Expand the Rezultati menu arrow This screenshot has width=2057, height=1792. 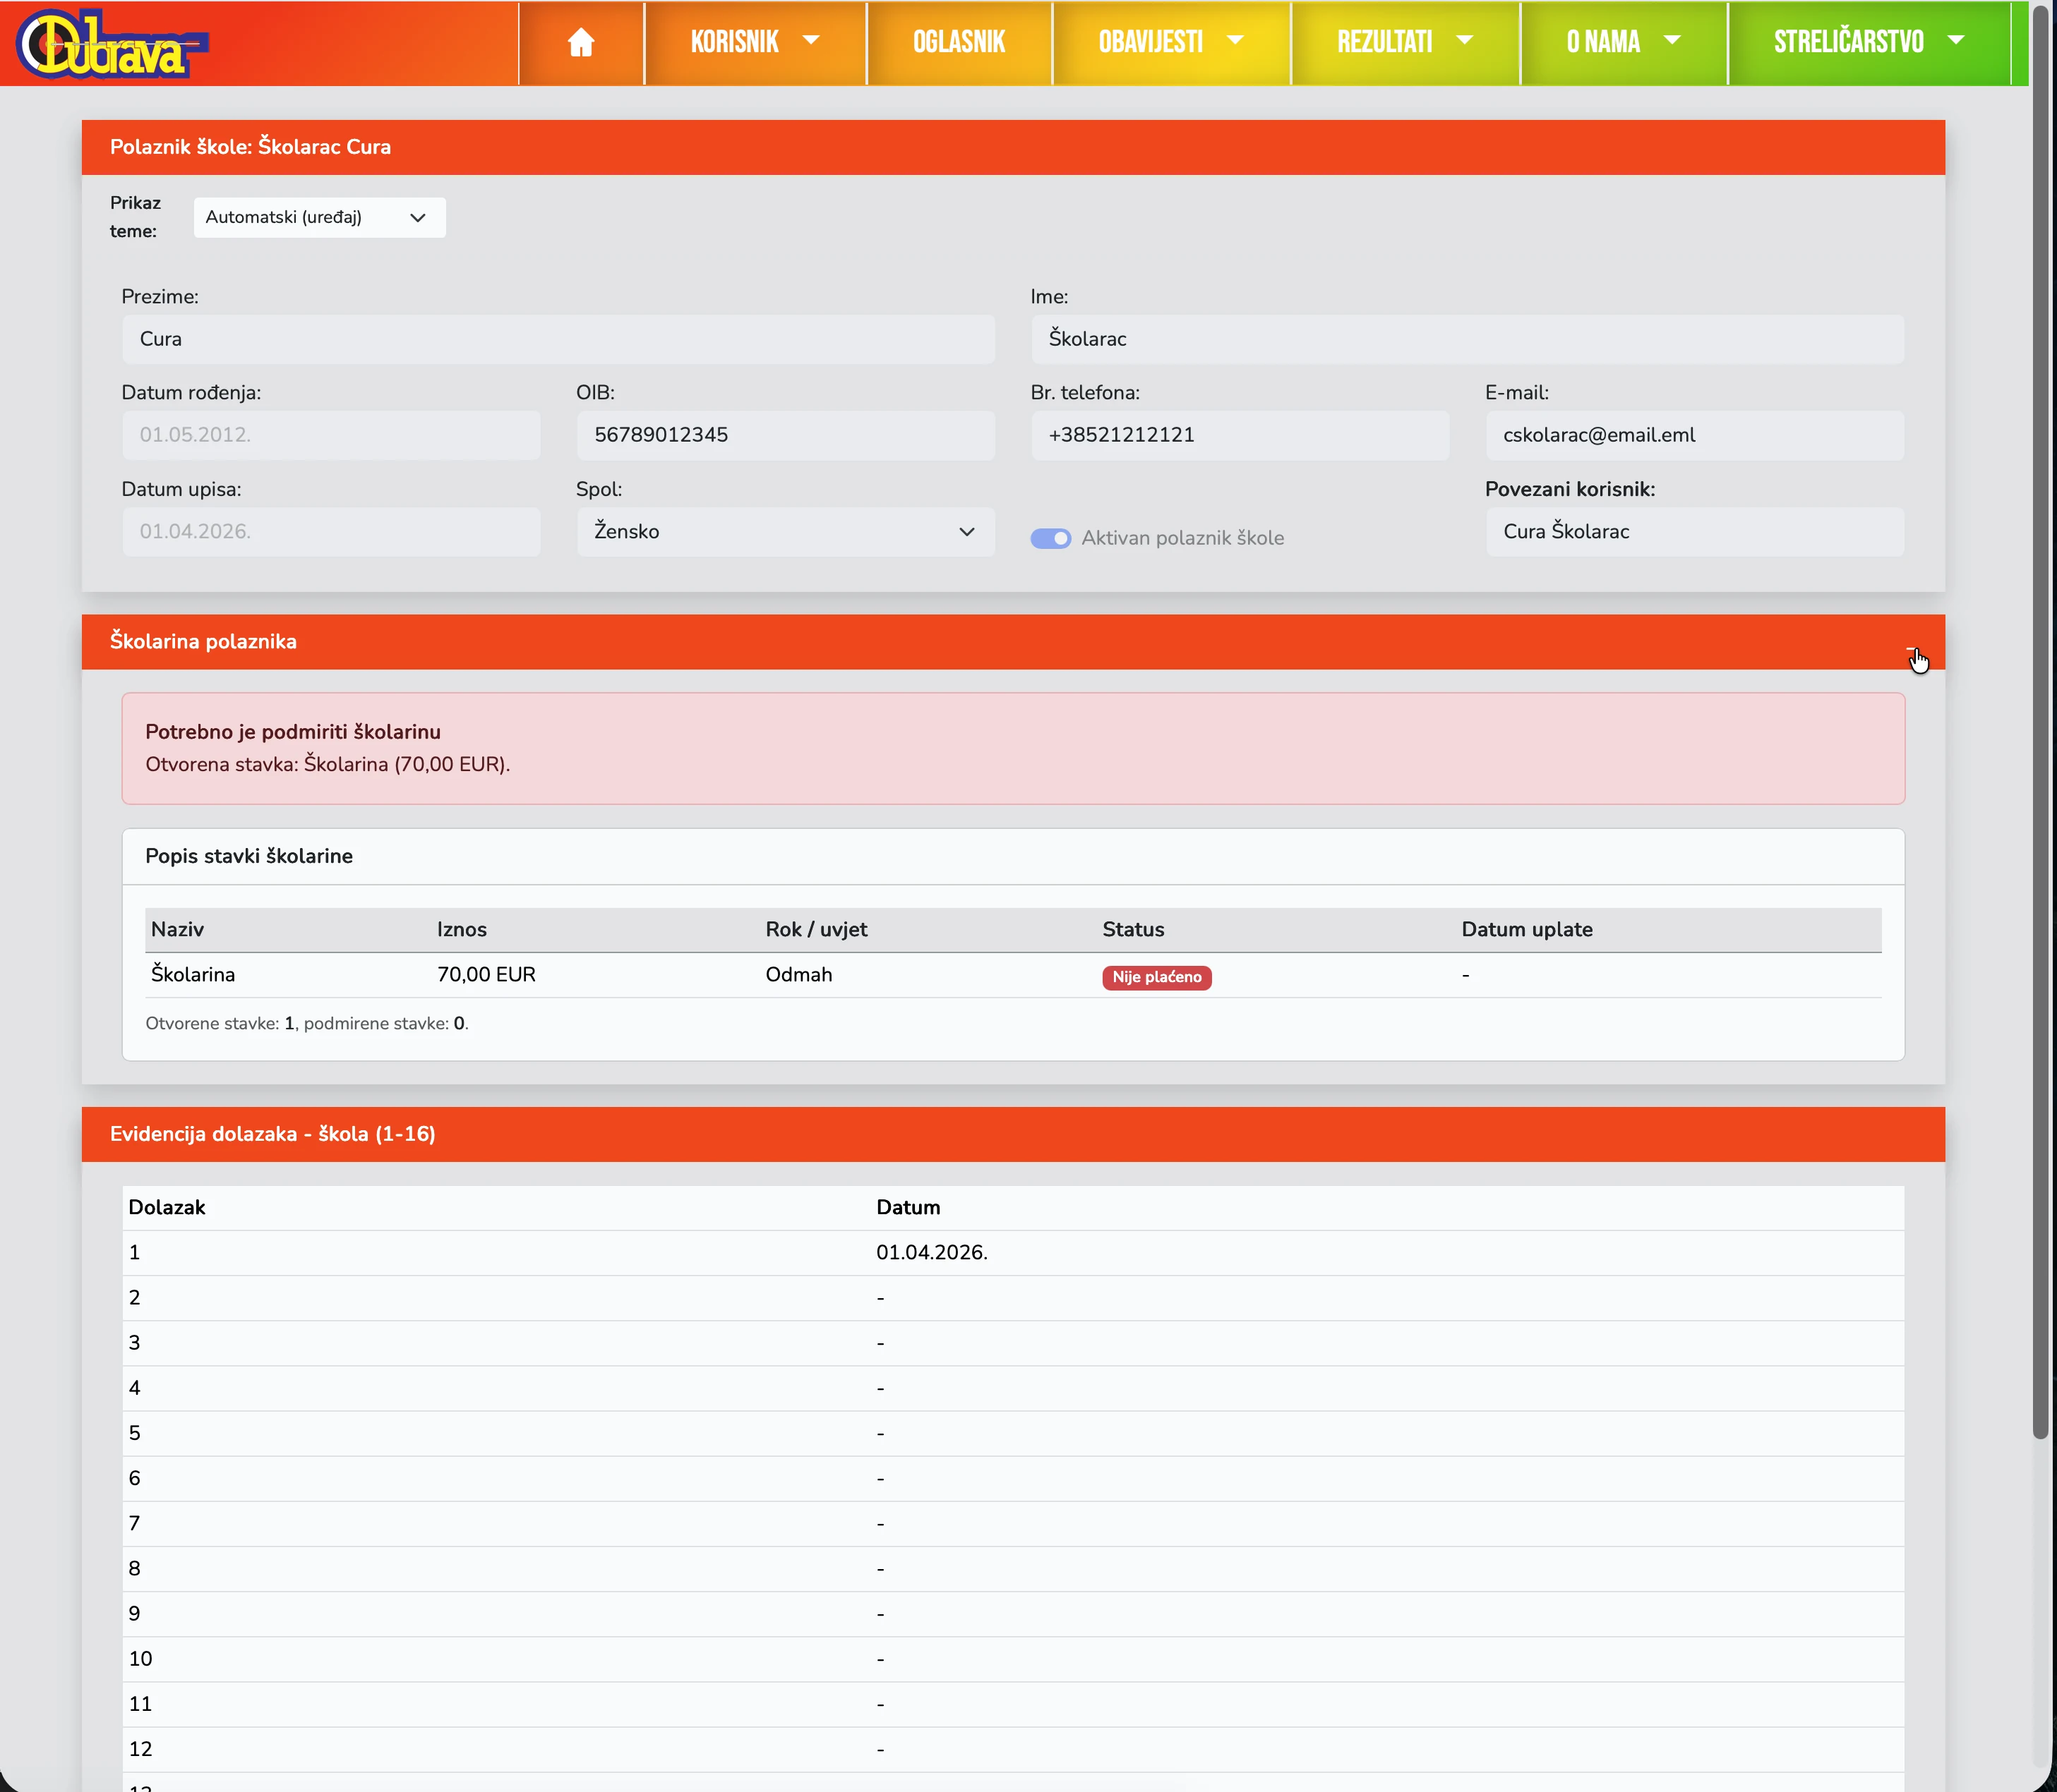1465,40
